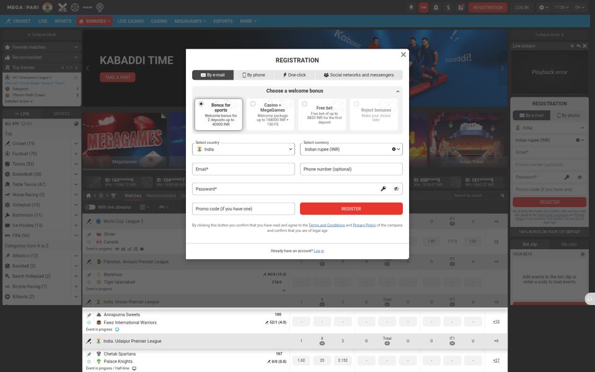Click the Basketball (28) icon
Viewport: 595px width, 372px height.
[x=7, y=174]
